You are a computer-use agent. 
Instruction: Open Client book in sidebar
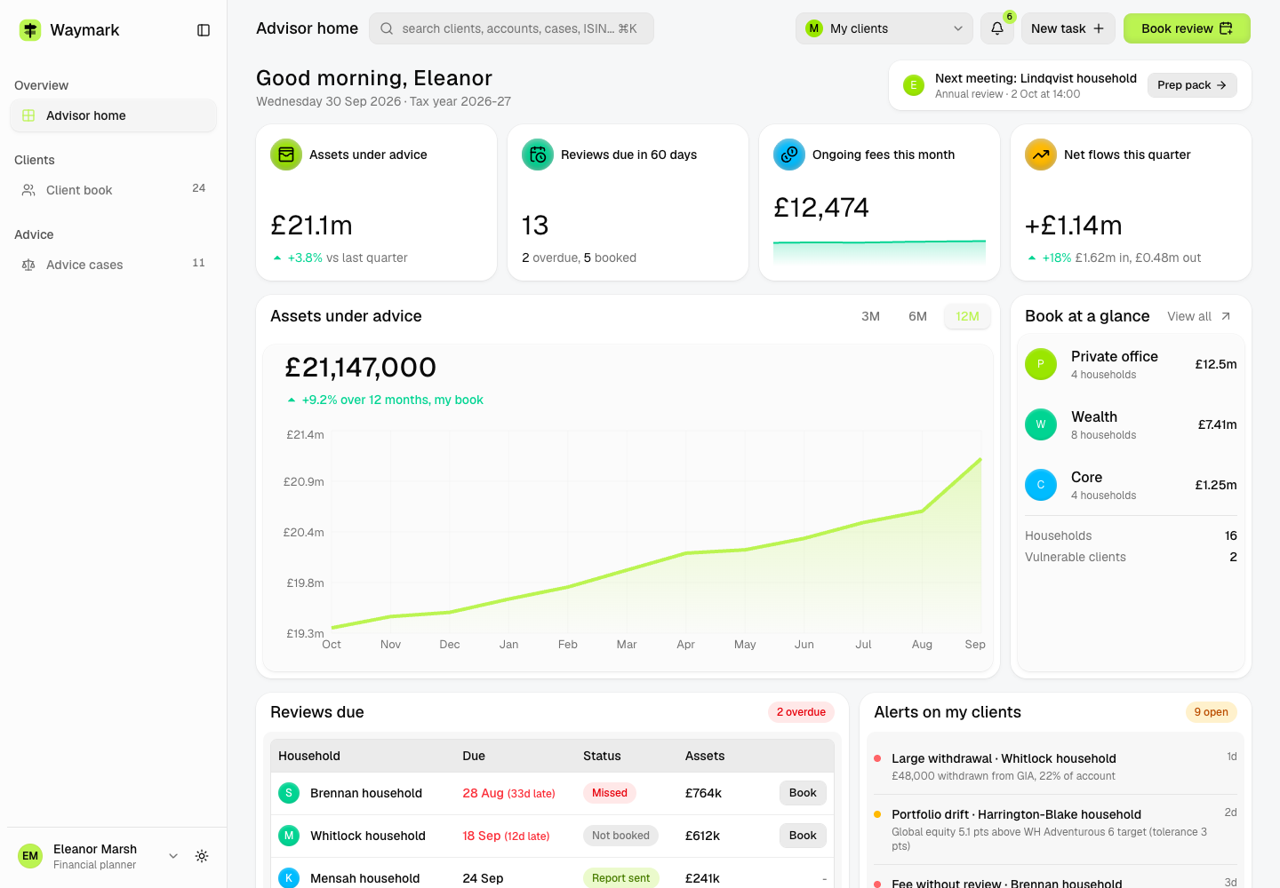113,190
